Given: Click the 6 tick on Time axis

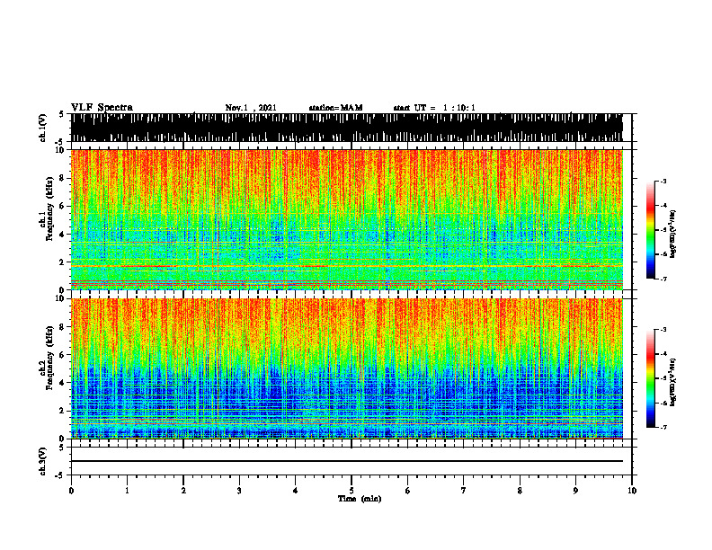Looking at the screenshot, I should point(408,491).
